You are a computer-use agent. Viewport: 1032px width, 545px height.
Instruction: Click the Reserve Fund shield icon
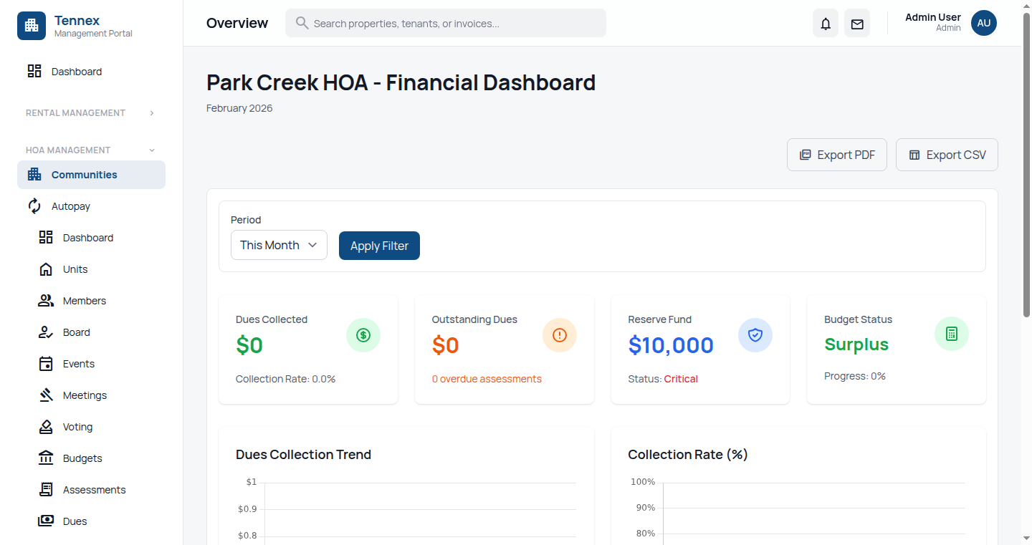755,334
